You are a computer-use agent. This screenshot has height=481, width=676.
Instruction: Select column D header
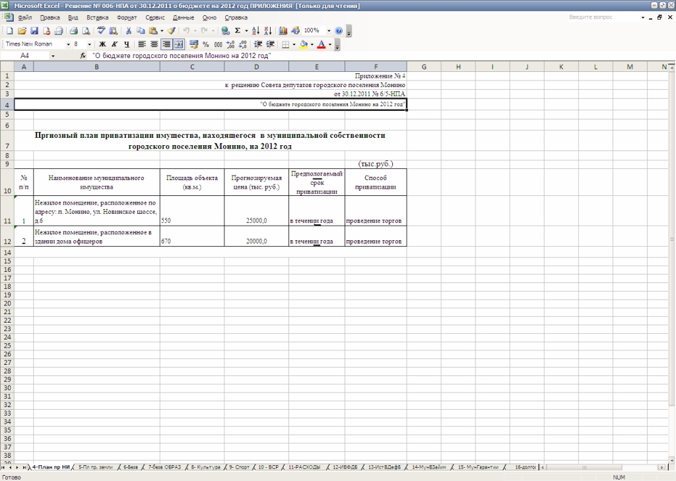coord(256,67)
